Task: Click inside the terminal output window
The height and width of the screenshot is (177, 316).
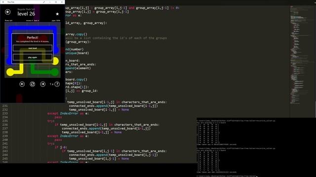Action: (256, 147)
